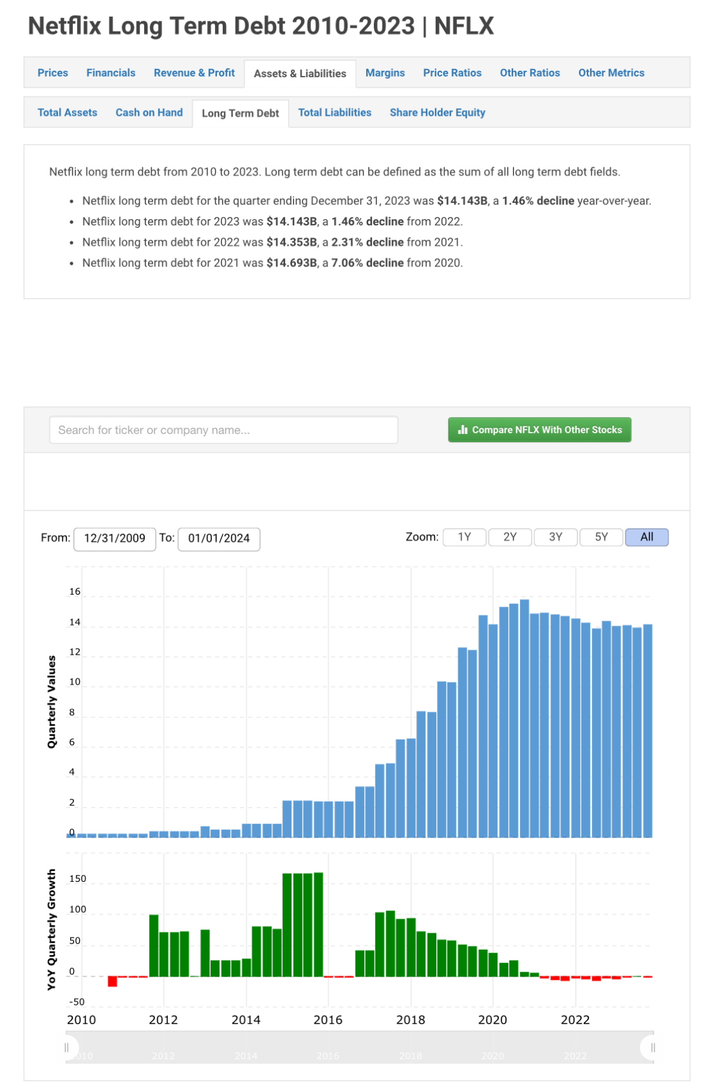Screen dimensions: 724x1084
Task: Click the page title Netflix Long Term Debt
Action: pyautogui.click(x=261, y=26)
